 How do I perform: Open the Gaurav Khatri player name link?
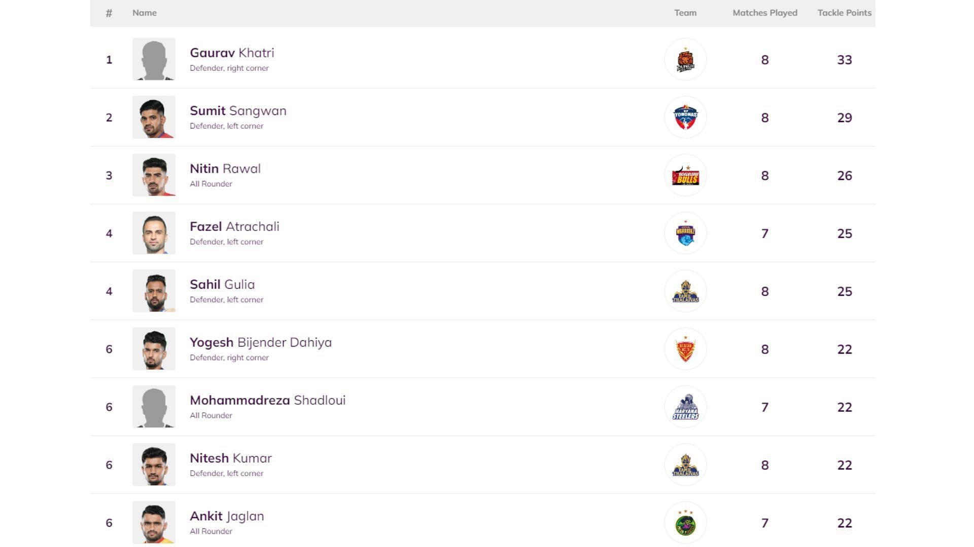point(232,53)
